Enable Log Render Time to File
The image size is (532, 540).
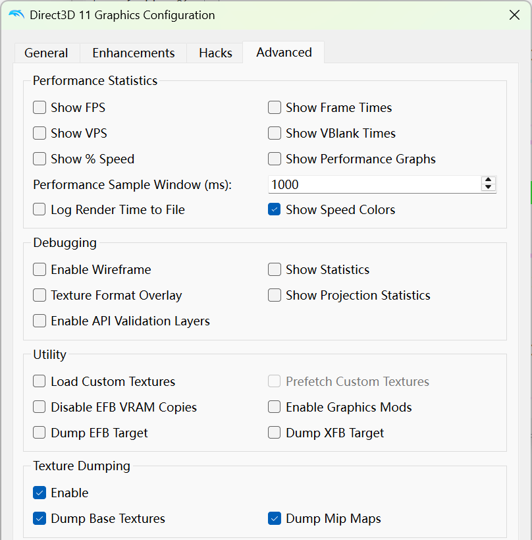pyautogui.click(x=40, y=209)
